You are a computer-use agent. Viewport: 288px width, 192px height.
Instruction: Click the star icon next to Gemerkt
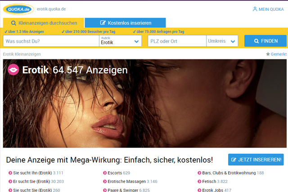coord(268,54)
